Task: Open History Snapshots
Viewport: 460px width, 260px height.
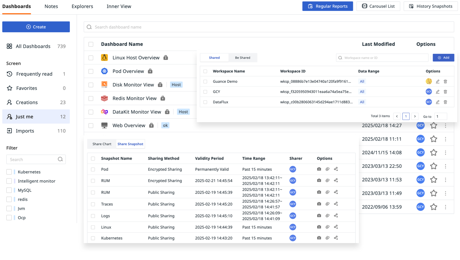Action: (431, 6)
